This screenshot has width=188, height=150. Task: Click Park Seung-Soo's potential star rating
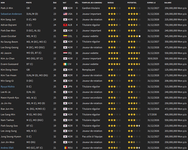coord(134,126)
